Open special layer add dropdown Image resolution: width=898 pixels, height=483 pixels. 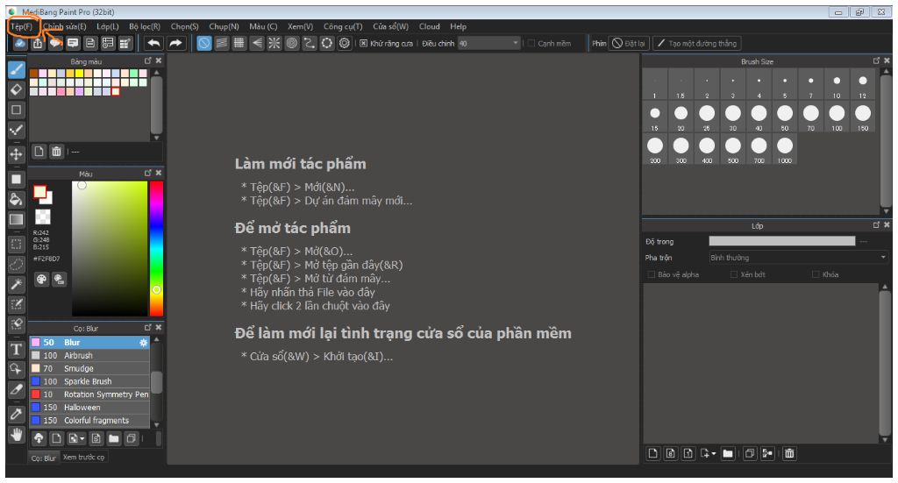(708, 453)
